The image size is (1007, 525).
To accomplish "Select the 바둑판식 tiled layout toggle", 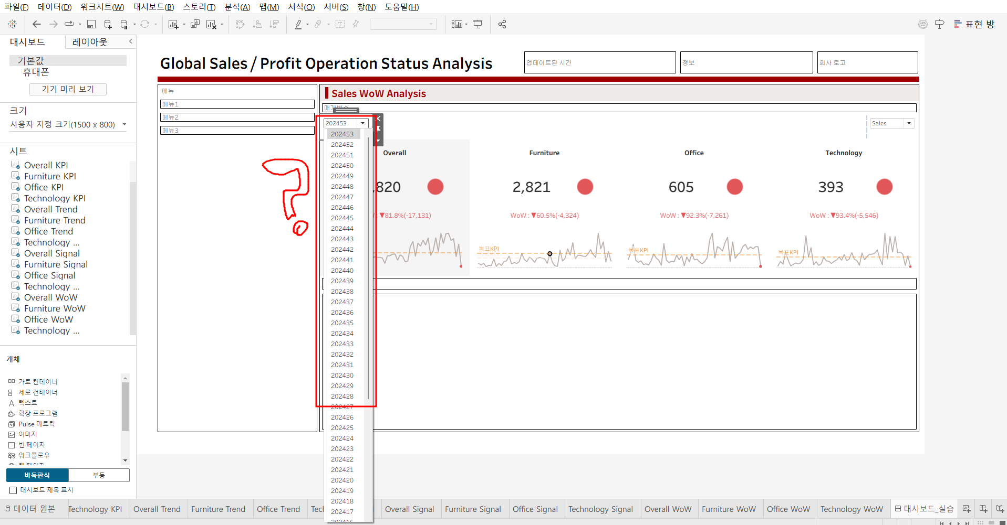I will [x=37, y=475].
